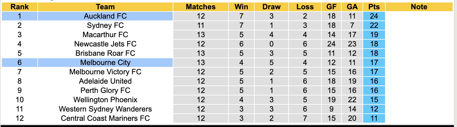Open the Sydney FC team entry
The width and height of the screenshot is (457, 127).
pyautogui.click(x=105, y=25)
